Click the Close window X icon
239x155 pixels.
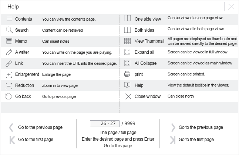pos(128,96)
